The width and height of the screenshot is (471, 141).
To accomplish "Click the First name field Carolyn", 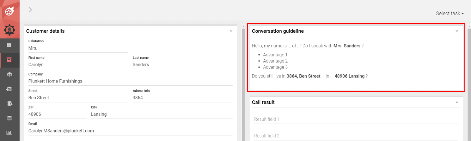I will tap(78, 65).
